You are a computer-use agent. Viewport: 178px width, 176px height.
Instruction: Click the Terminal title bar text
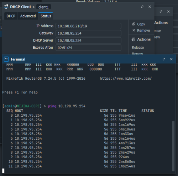coord(18,59)
